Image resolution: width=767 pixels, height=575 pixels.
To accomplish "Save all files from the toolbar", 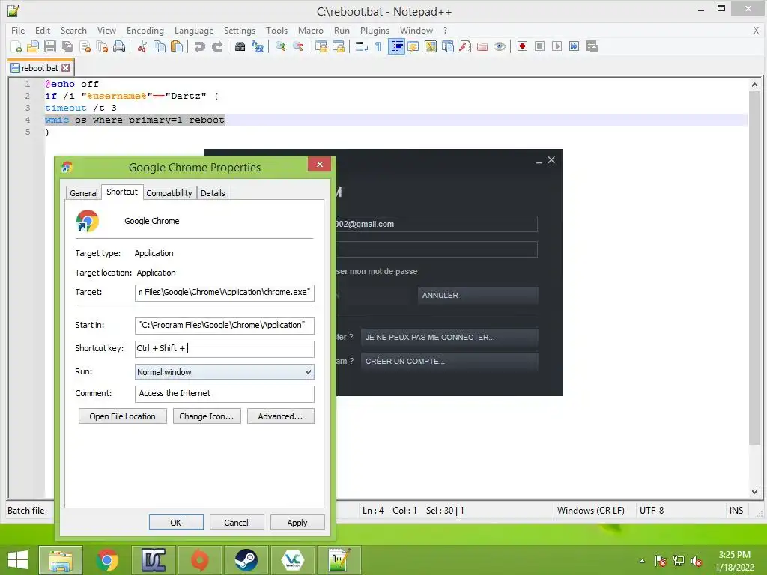I will coord(67,46).
